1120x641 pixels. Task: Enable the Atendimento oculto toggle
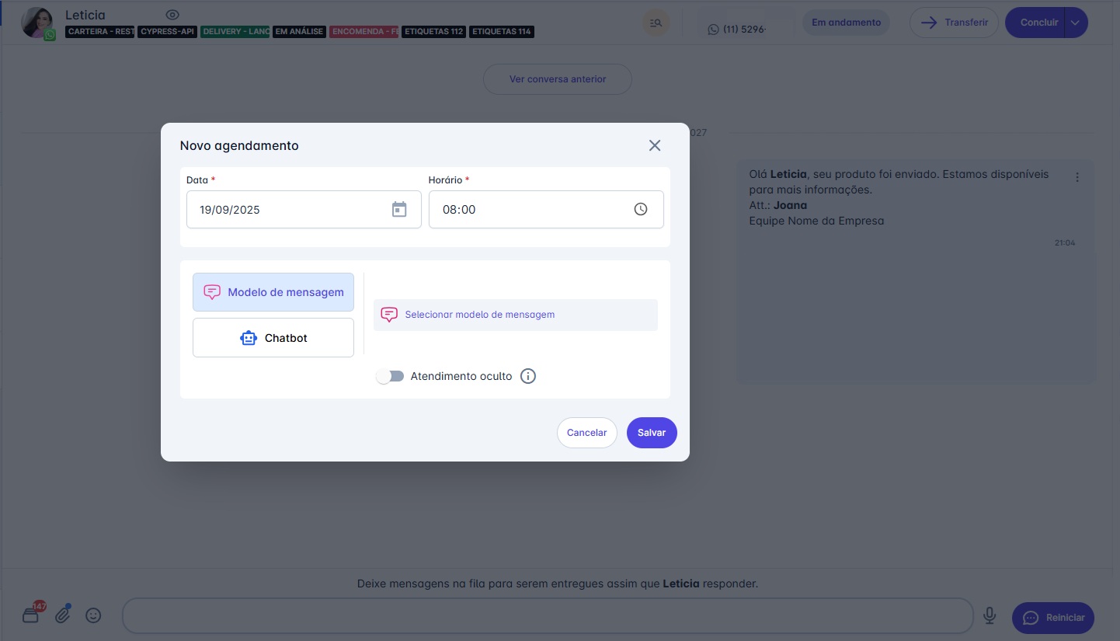point(390,376)
